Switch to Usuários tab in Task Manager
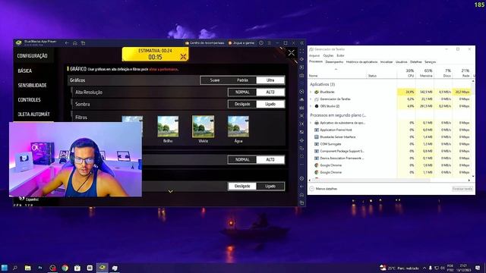 tap(402, 62)
